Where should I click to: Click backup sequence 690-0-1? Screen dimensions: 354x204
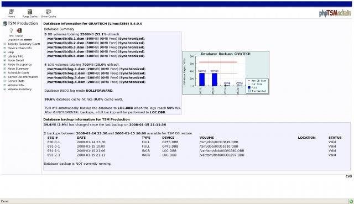[54, 142]
